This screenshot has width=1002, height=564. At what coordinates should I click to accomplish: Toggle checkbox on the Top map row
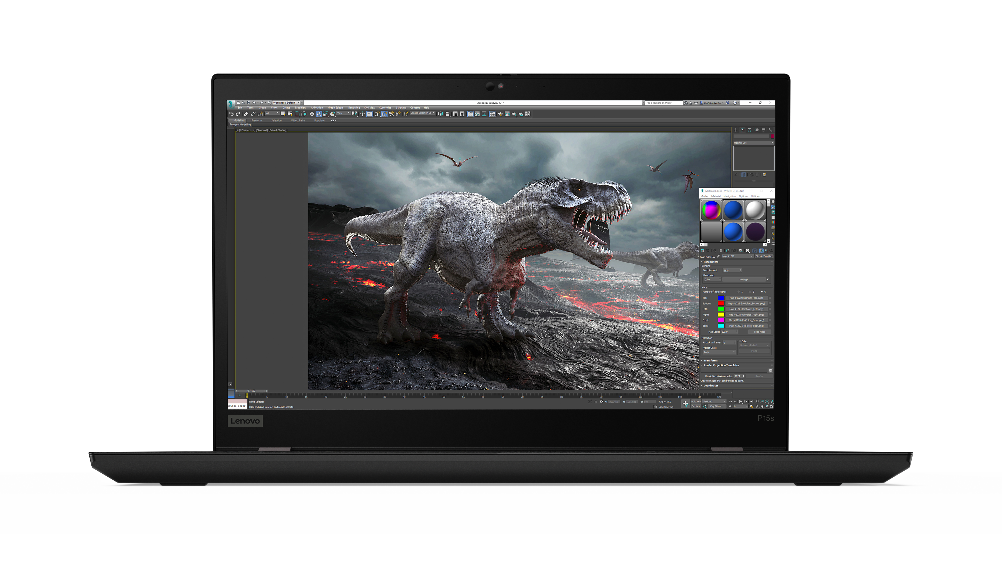click(770, 298)
